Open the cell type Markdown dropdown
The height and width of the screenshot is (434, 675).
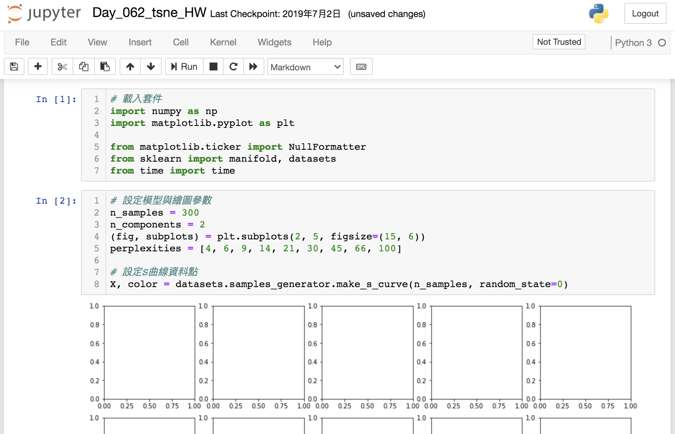305,67
